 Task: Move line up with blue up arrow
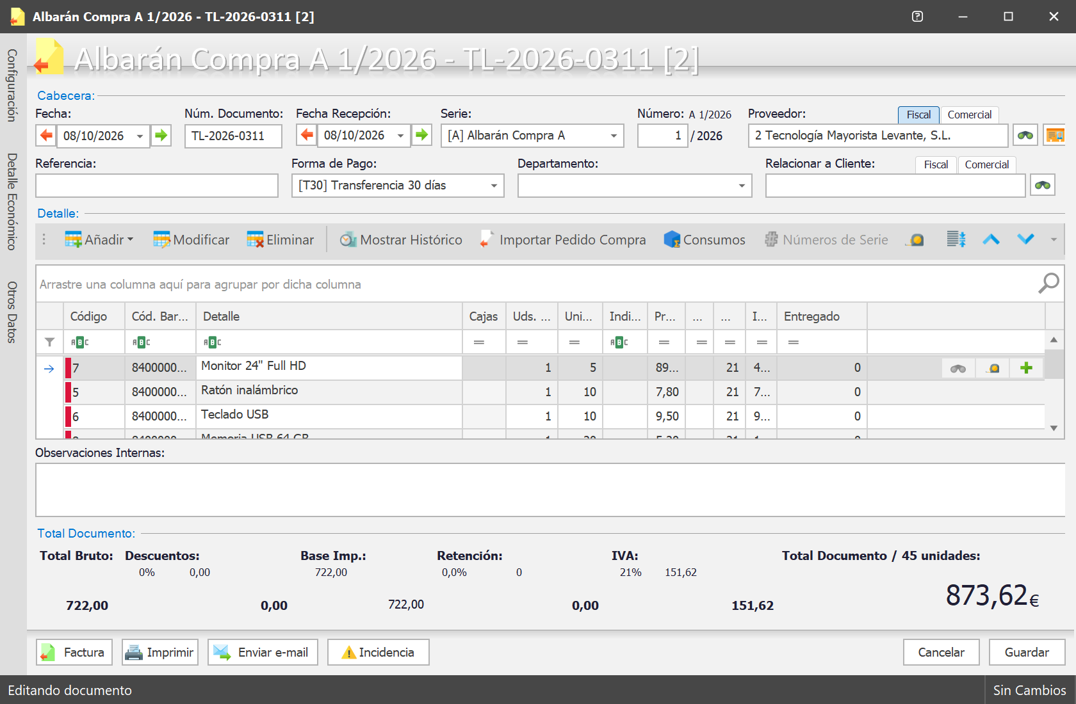tap(991, 239)
